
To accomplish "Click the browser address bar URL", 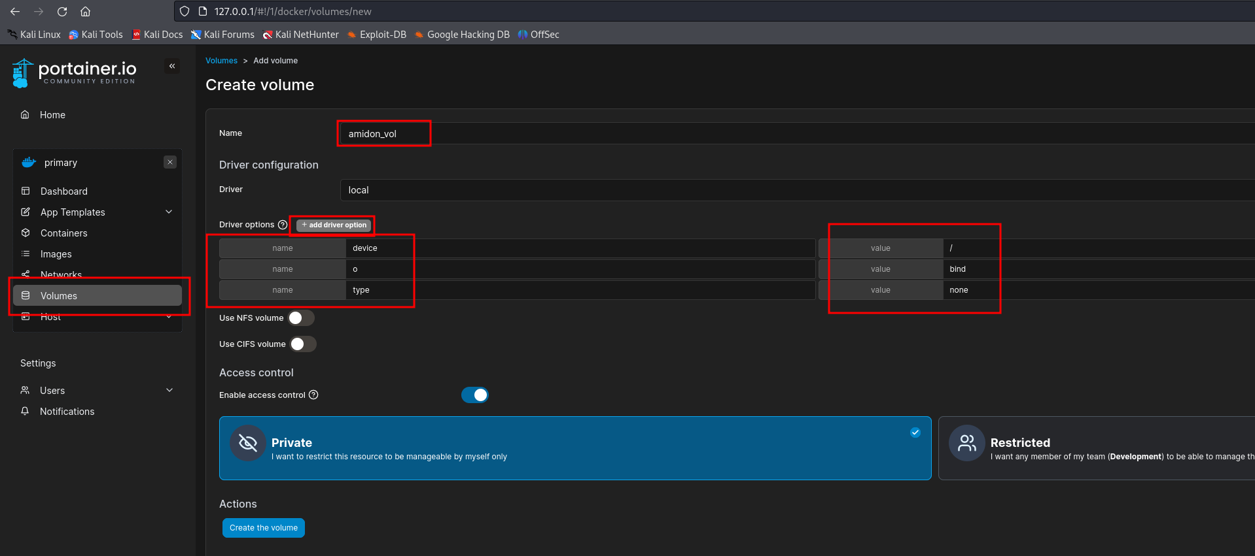I will [293, 11].
